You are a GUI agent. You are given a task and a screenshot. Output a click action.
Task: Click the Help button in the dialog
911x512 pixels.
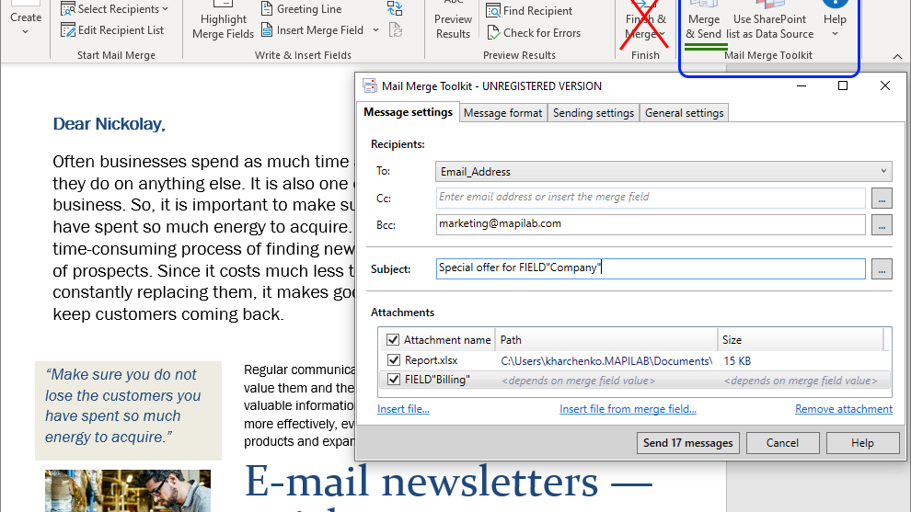pos(862,443)
